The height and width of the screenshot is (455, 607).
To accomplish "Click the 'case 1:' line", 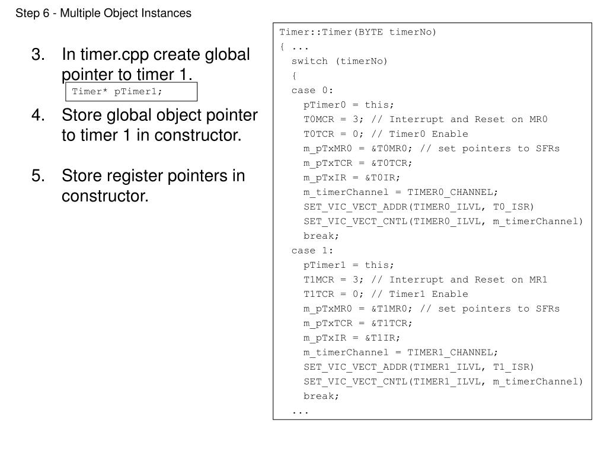I will (312, 251).
